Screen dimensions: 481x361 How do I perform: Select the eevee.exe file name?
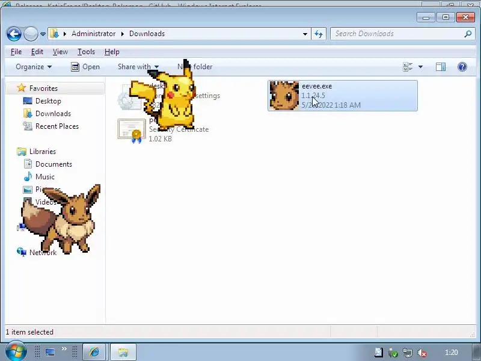pyautogui.click(x=317, y=86)
